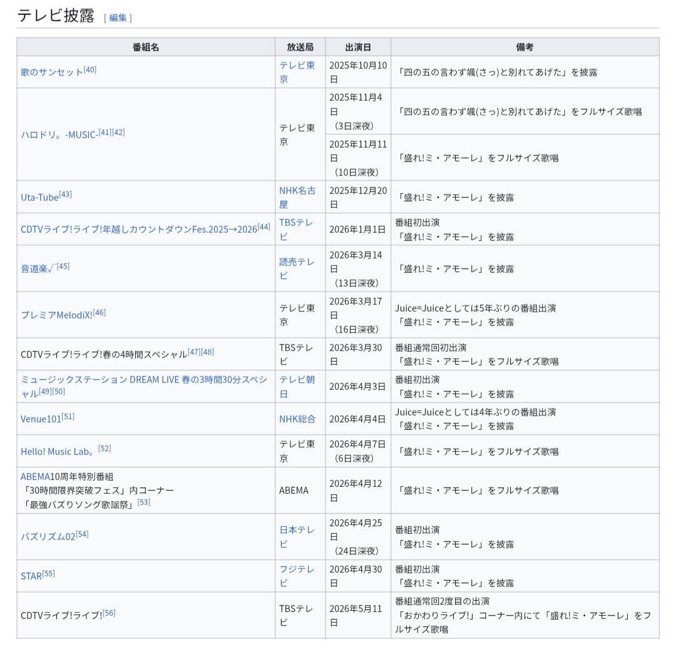Click the テレビ朝日 broadcaster link
Viewport: 676px width, 654px height.
point(297,380)
